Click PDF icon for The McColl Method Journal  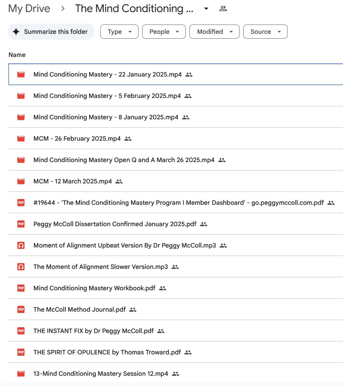point(21,309)
